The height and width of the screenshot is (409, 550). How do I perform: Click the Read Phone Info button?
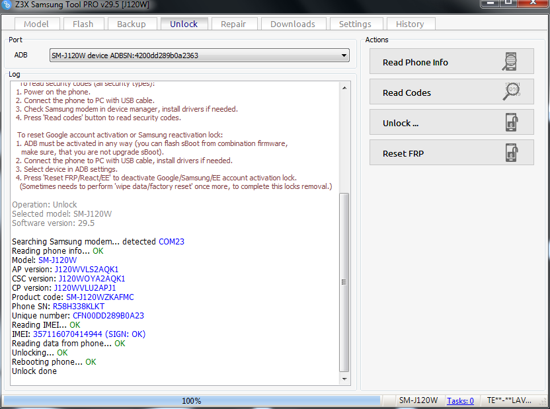pos(452,62)
